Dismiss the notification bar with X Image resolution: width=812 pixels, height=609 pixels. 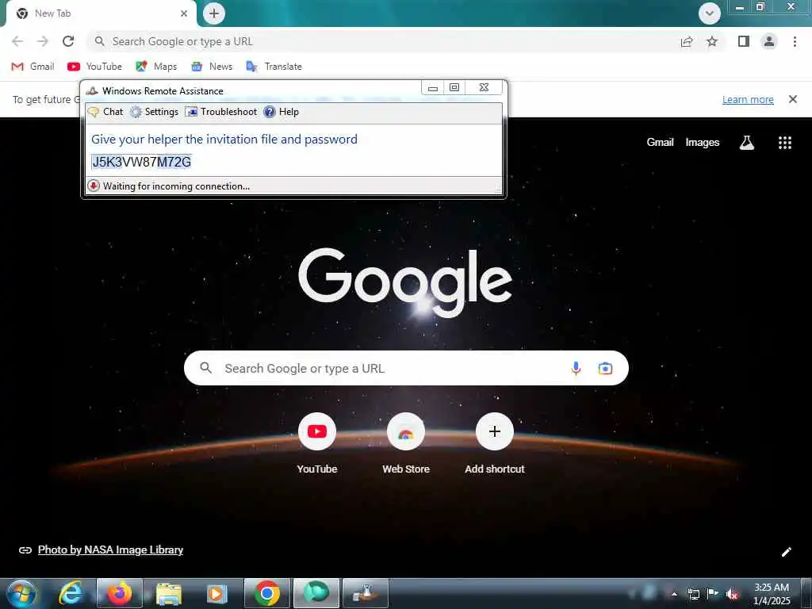[x=792, y=99]
